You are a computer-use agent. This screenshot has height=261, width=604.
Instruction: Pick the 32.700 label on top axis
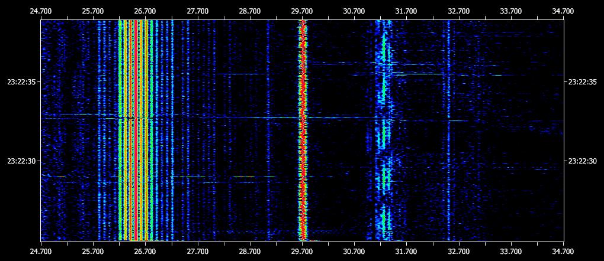(458, 11)
